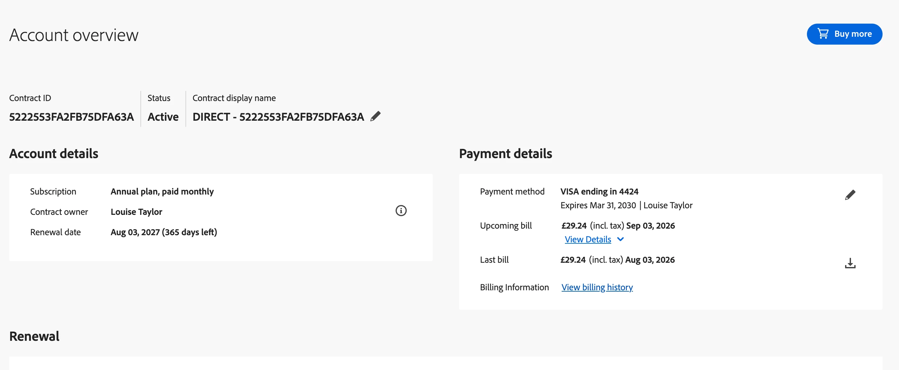Click the Payment details heading
The width and height of the screenshot is (899, 370).
[505, 154]
